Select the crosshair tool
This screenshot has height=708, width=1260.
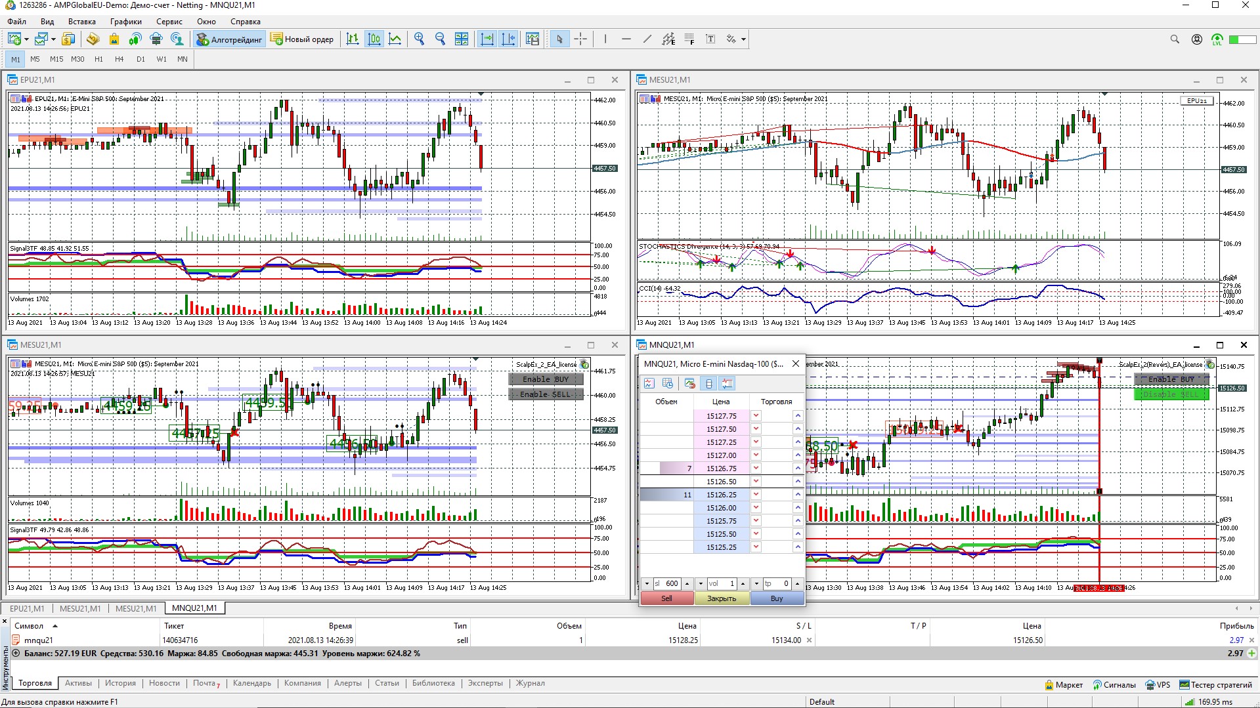[x=580, y=39]
